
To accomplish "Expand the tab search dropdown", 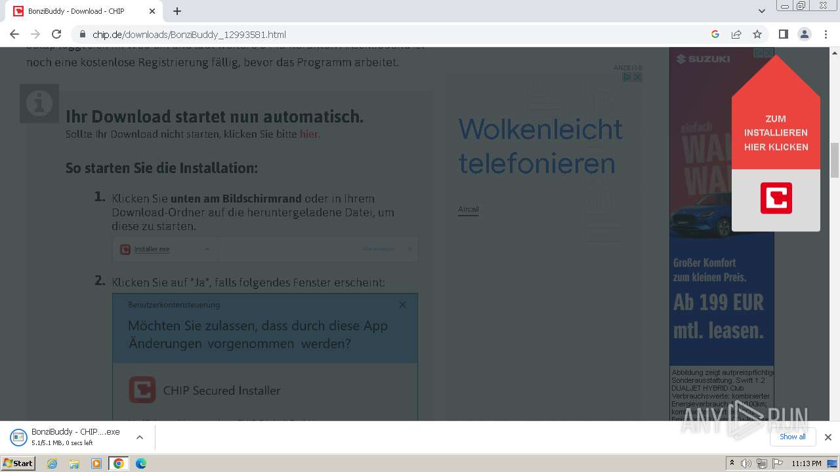I will click(762, 11).
